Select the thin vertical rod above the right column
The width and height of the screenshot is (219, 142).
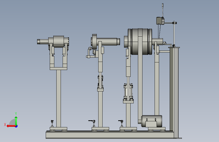(x=174, y=34)
